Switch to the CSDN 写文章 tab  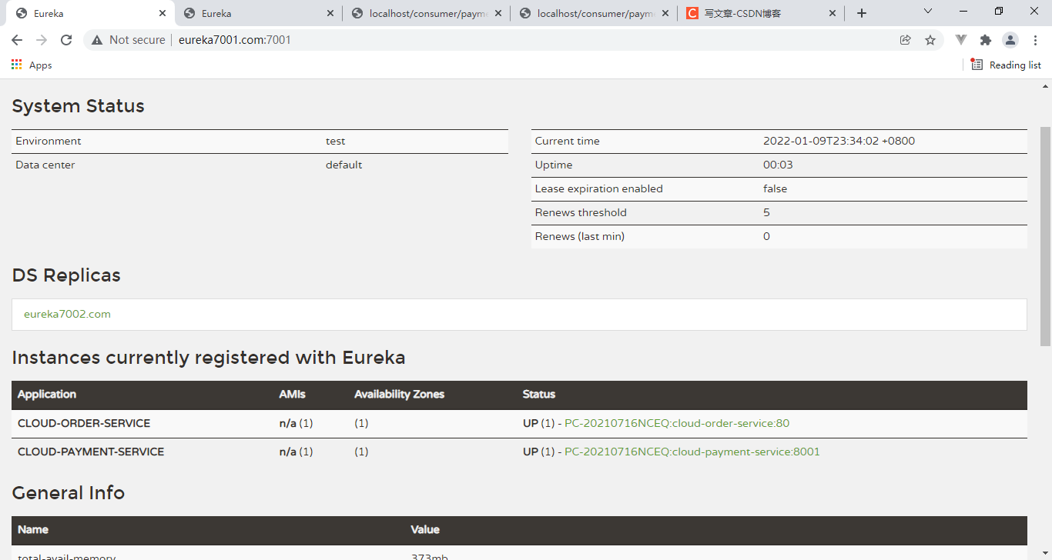[762, 13]
